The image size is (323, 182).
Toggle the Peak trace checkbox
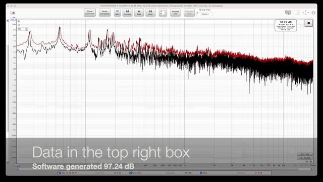click(x=201, y=173)
